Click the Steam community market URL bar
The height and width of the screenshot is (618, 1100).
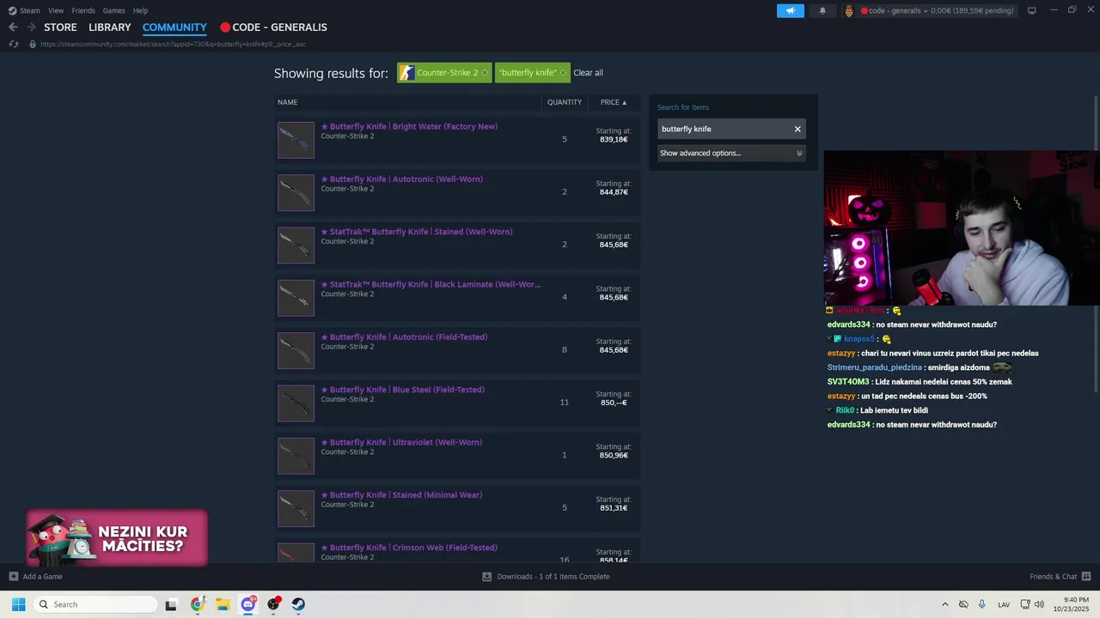pyautogui.click(x=173, y=44)
